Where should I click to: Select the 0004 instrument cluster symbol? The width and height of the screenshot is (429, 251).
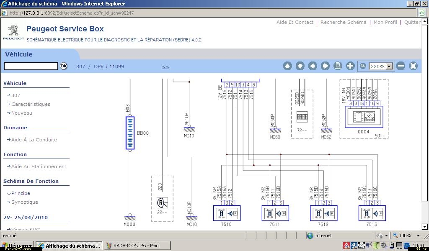(x=364, y=117)
